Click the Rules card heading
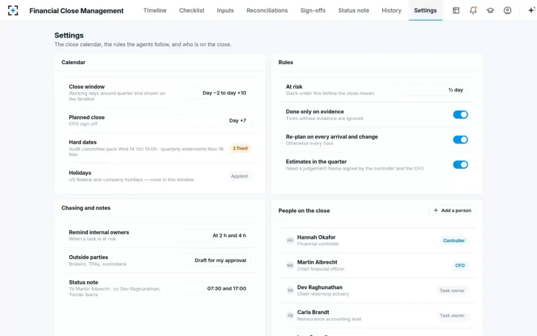This screenshot has height=336, width=537. pyautogui.click(x=286, y=62)
